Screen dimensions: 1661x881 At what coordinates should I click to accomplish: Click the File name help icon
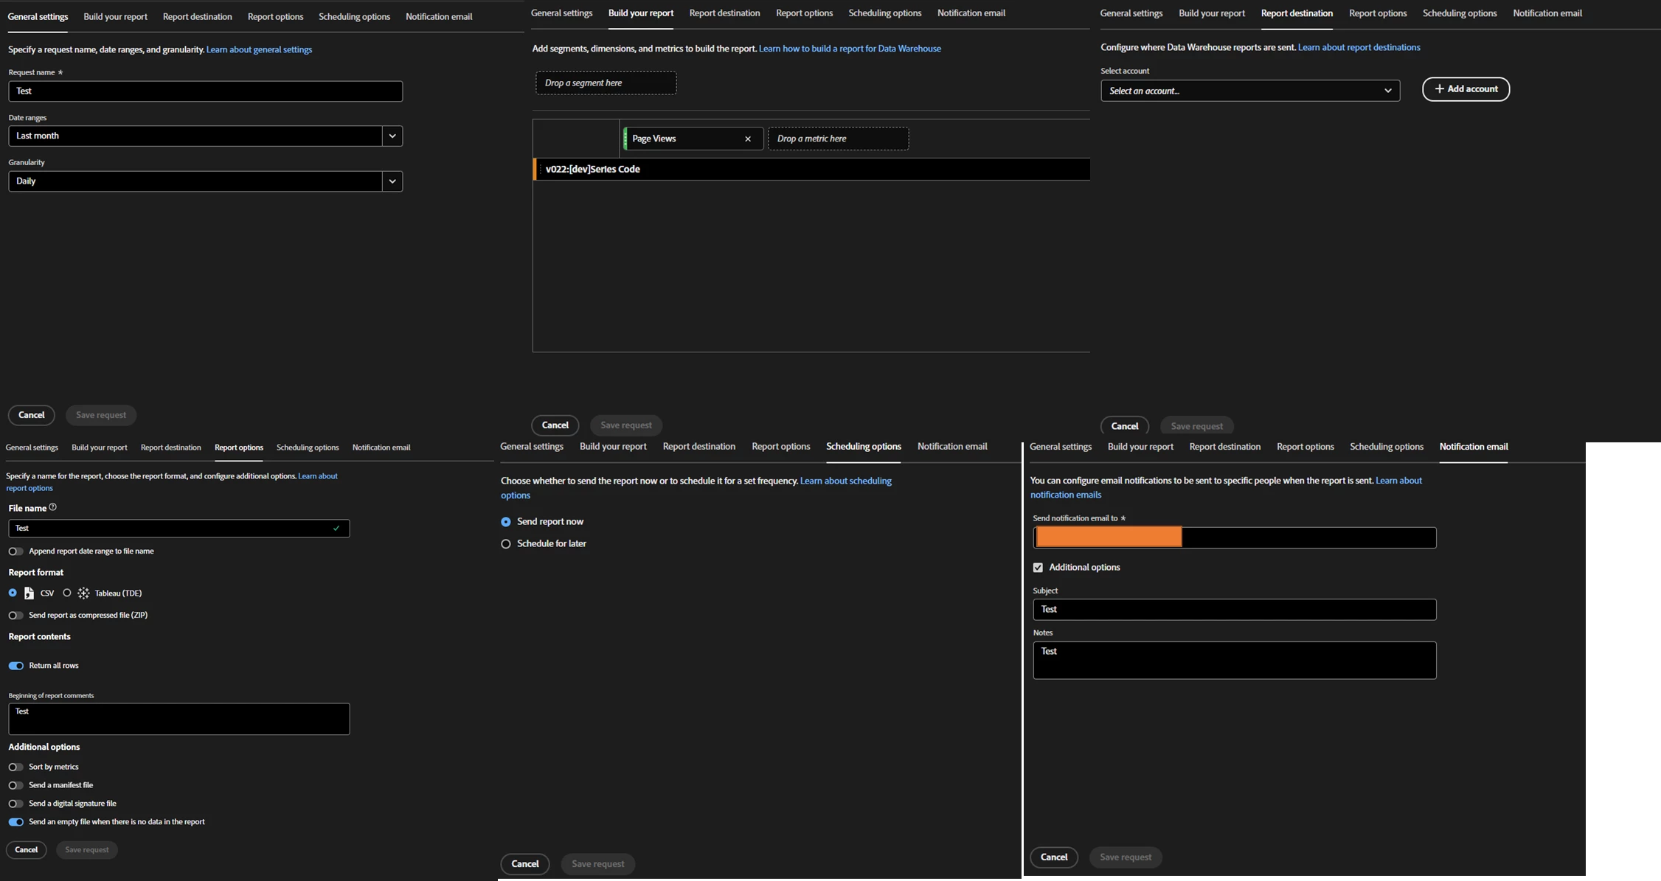pos(52,507)
